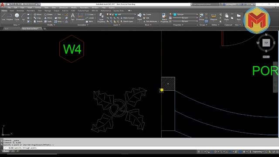Viewport: 279px width, 157px height.
Task: Choose the Array command
Action: 58,21
